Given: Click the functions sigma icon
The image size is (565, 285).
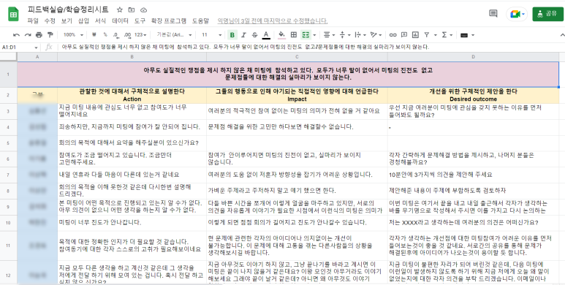Looking at the screenshot, I should click(x=444, y=35).
